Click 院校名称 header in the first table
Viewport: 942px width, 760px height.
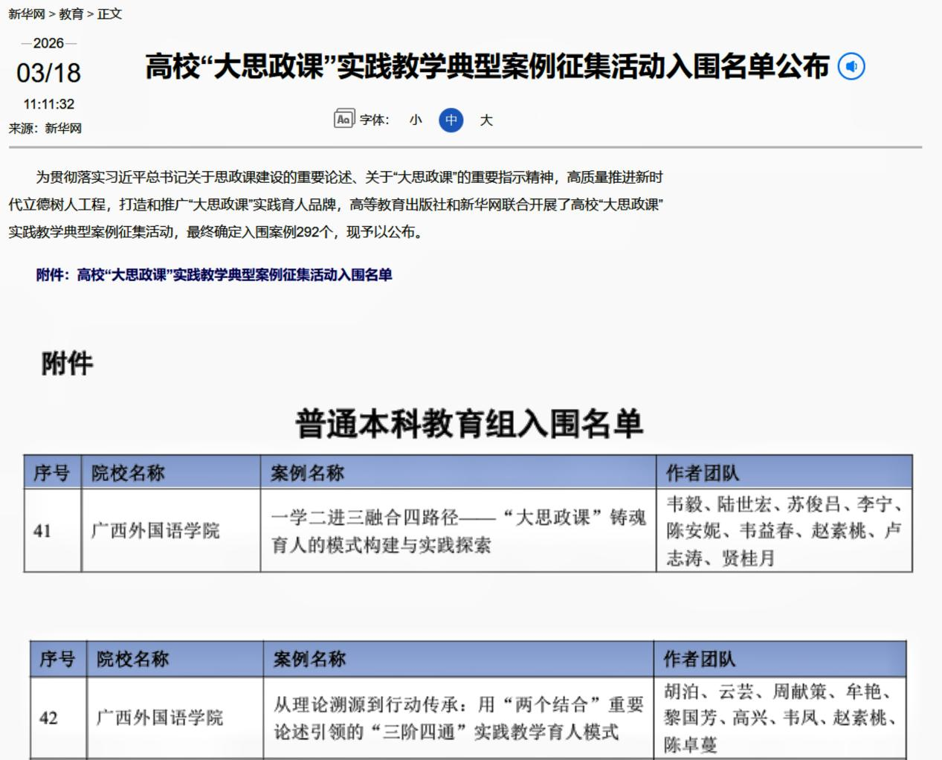pyautogui.click(x=128, y=473)
